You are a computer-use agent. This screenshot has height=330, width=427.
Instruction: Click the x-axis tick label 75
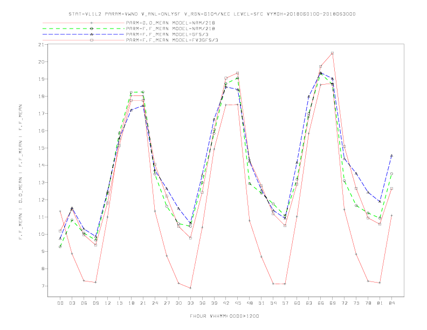point(356,303)
